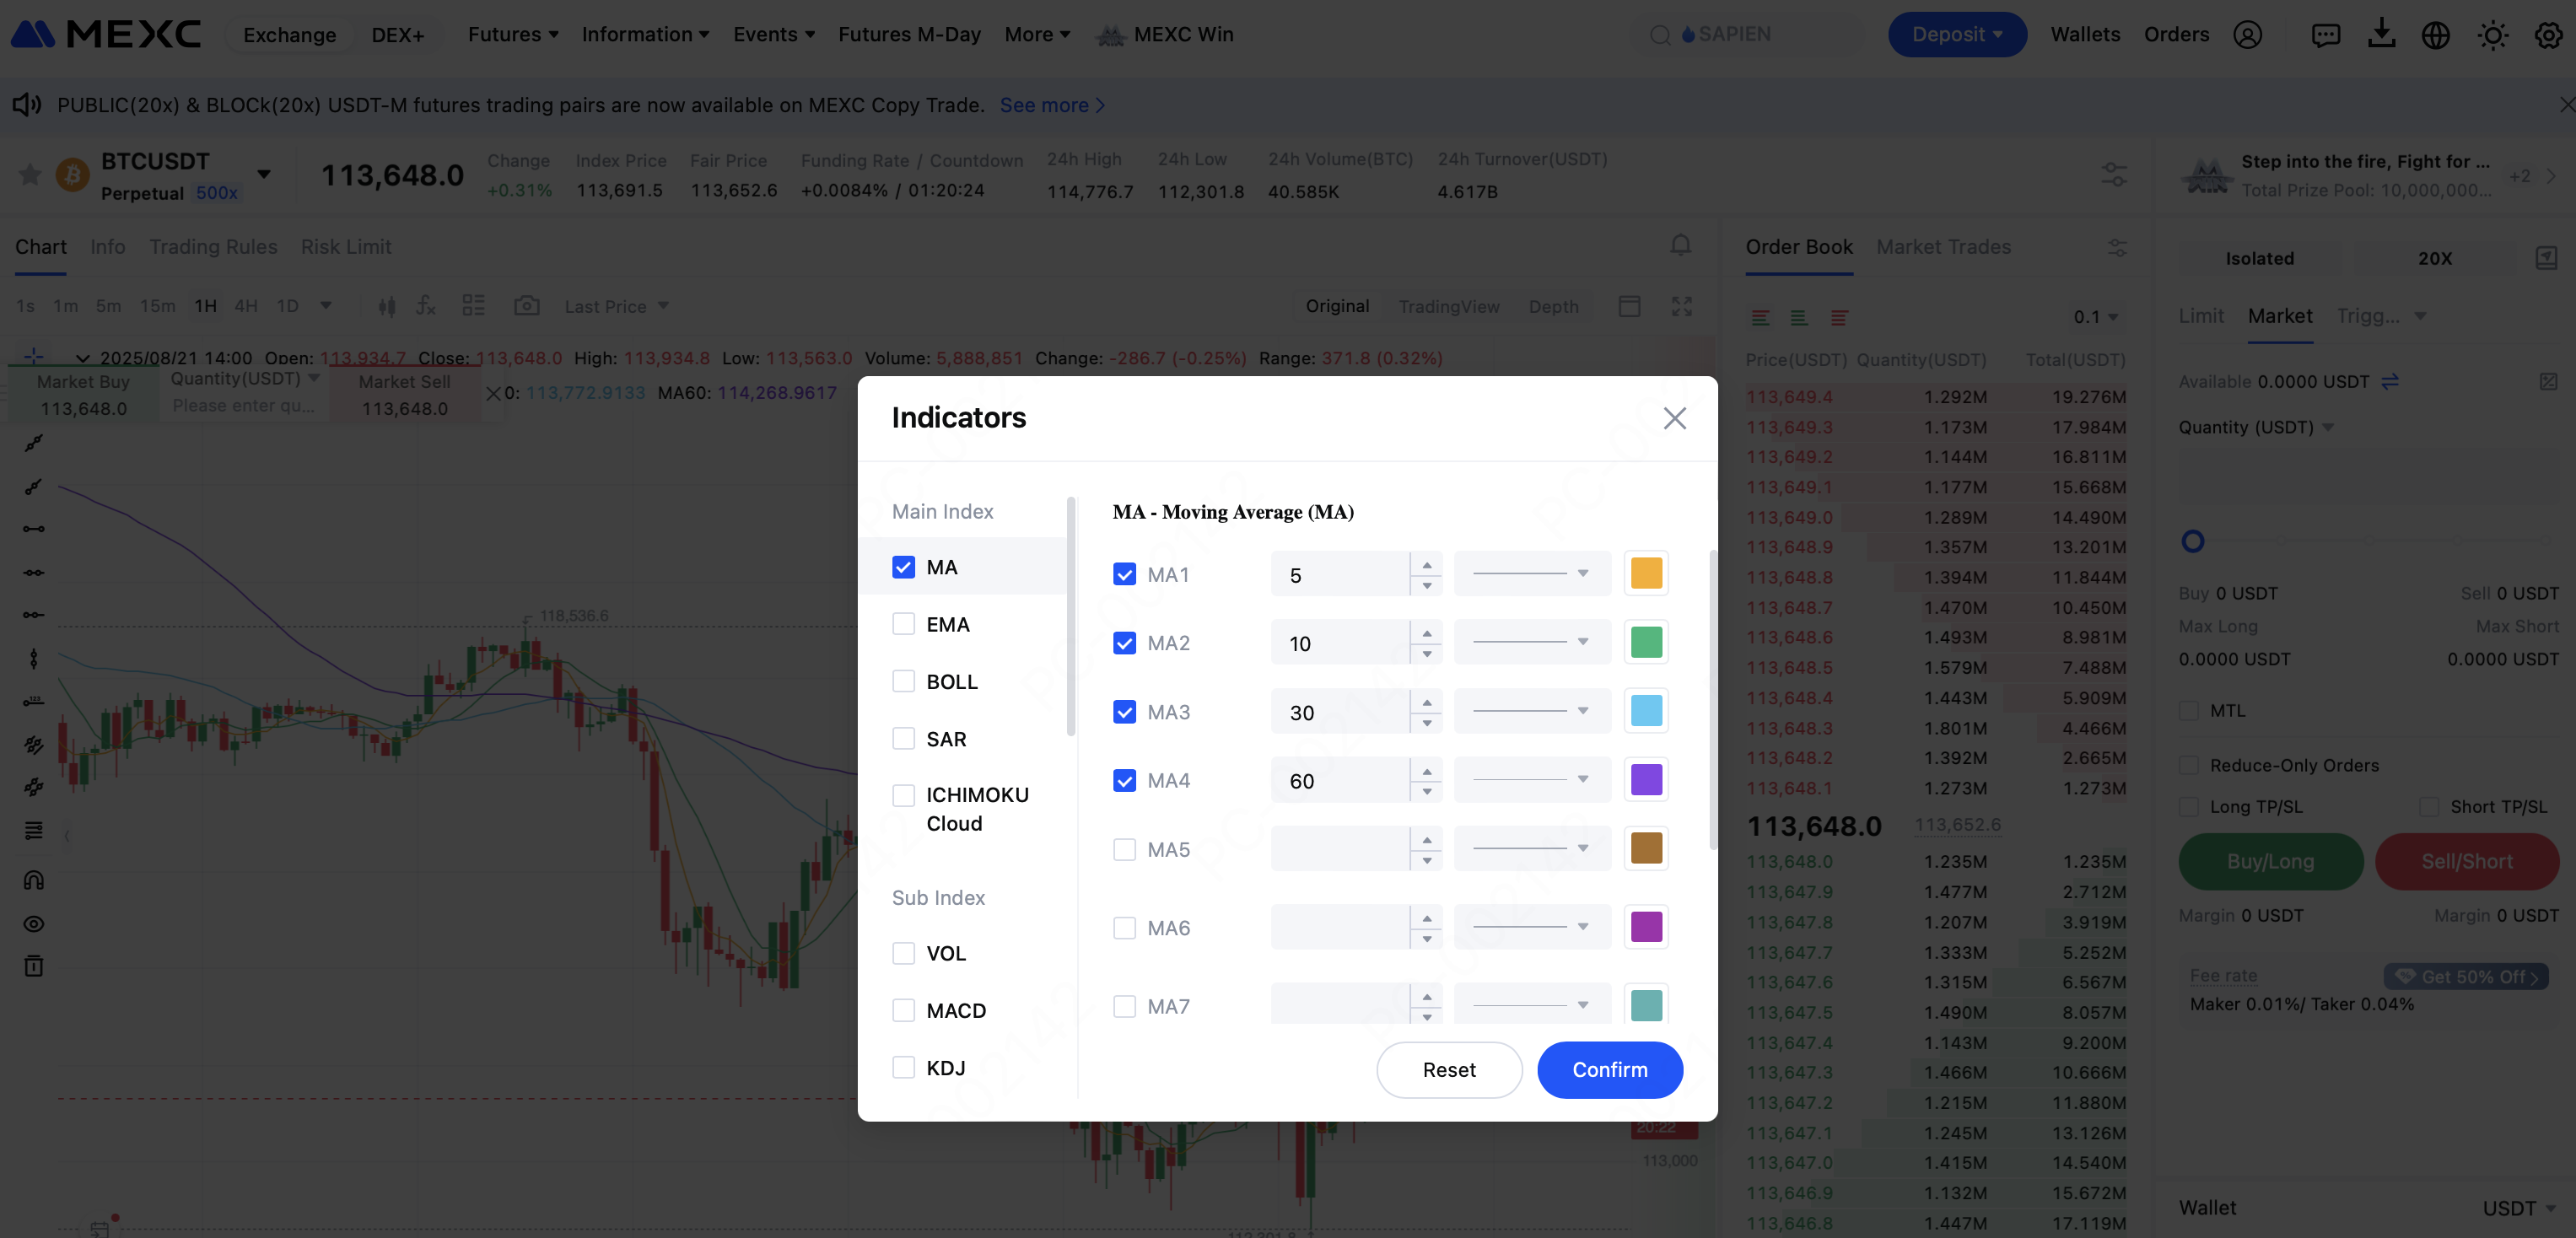Click the Confirm button
The image size is (2576, 1238).
click(x=1609, y=1069)
